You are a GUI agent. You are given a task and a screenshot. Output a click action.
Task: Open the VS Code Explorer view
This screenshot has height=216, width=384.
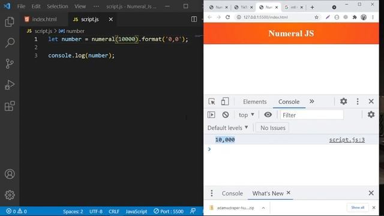10,22
